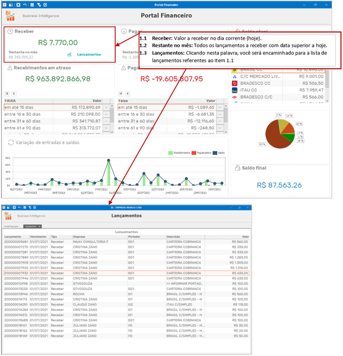Click the Bradesco C/C bank icon
Image resolution: width=343 pixels, height=356 pixels.
click(234, 97)
